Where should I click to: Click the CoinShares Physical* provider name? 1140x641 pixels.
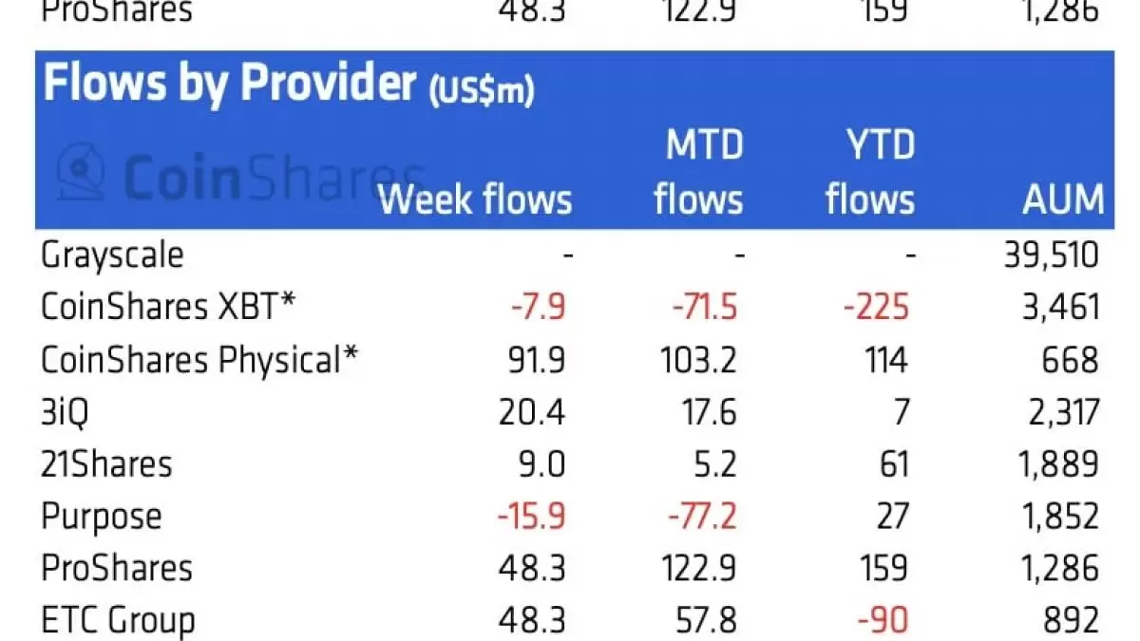200,360
